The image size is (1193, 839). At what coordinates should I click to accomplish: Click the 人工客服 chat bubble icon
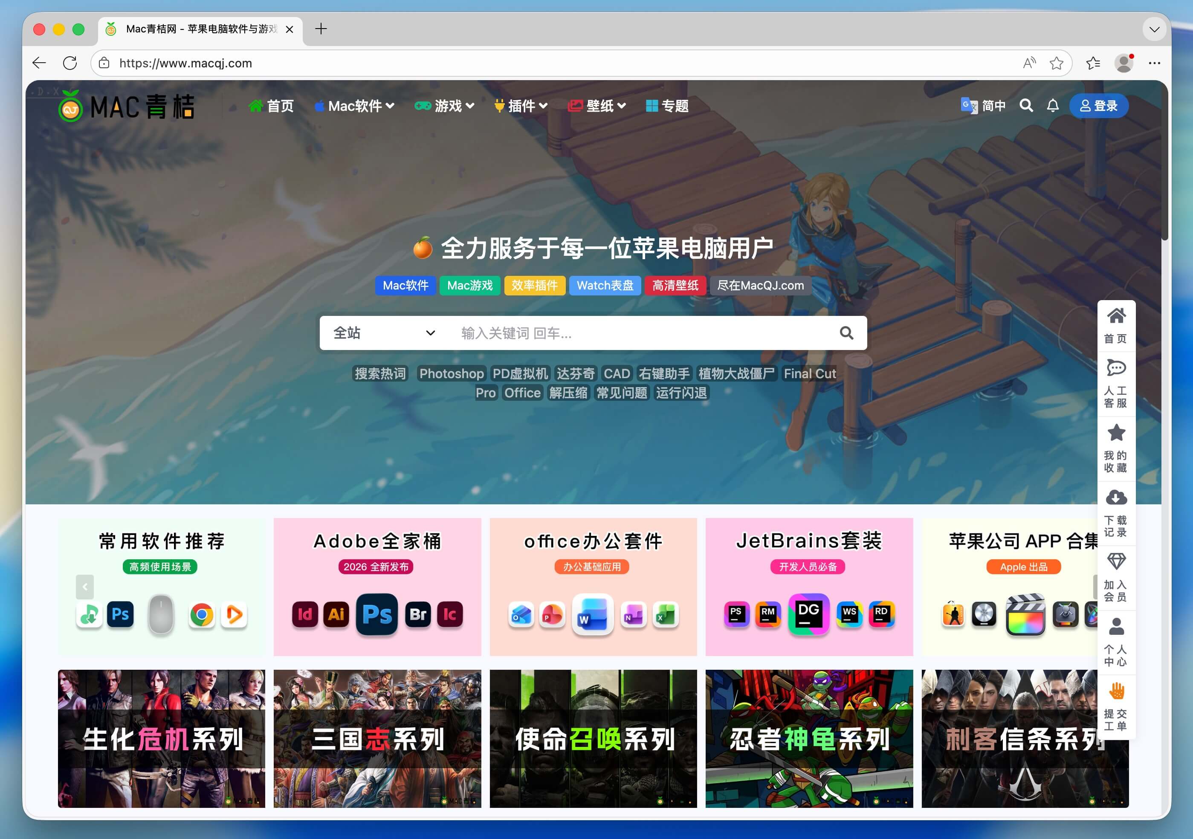coord(1115,368)
